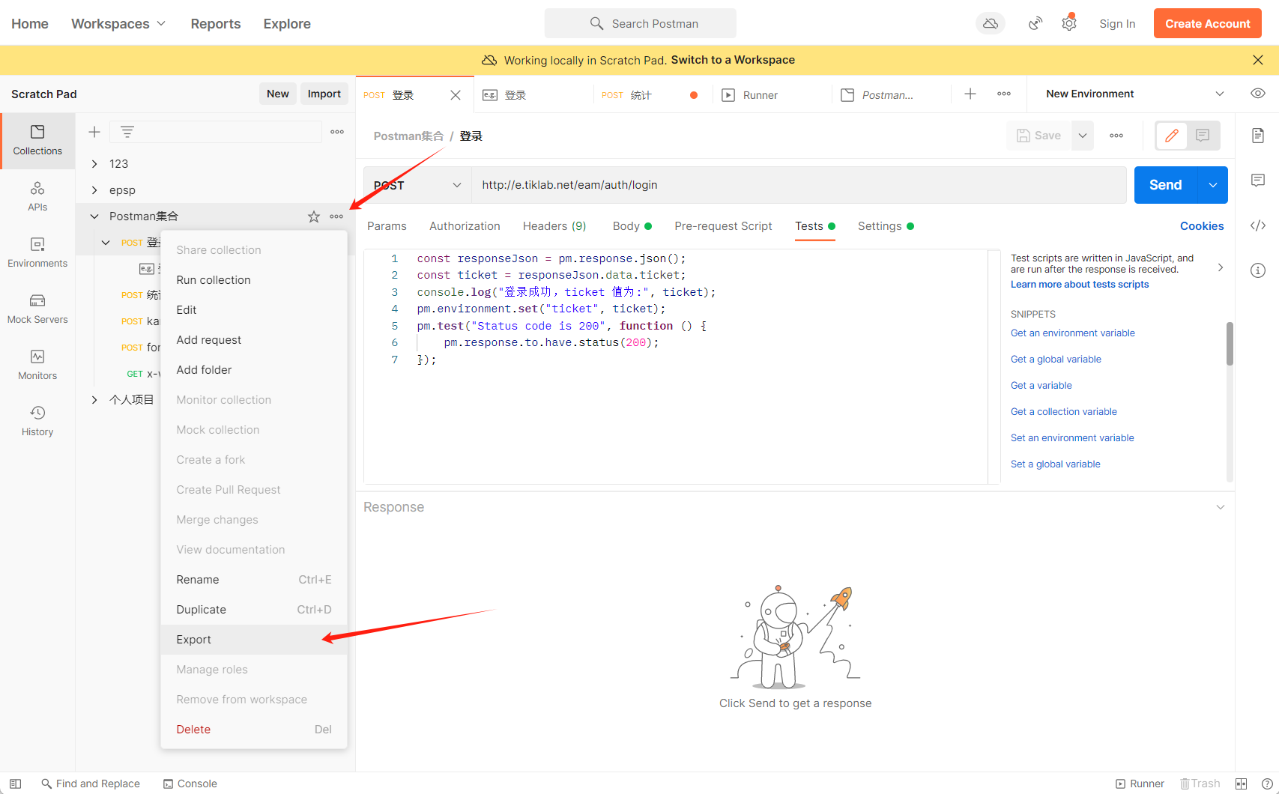Close the Scratch Pad yellow banner
The width and height of the screenshot is (1279, 794).
tap(1258, 60)
